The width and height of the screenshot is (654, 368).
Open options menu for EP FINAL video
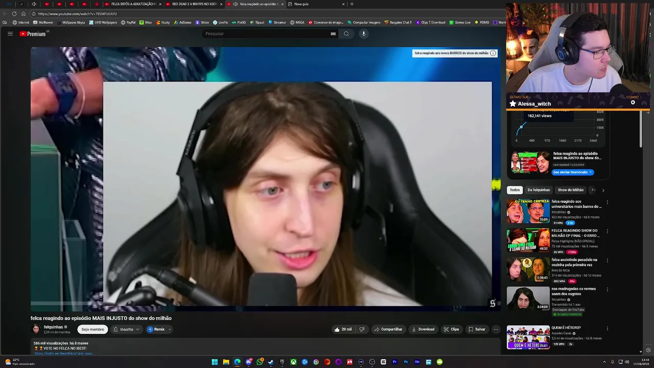[x=607, y=232]
